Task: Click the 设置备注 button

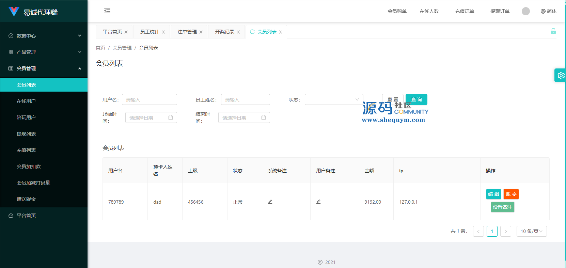Action: (x=502, y=207)
